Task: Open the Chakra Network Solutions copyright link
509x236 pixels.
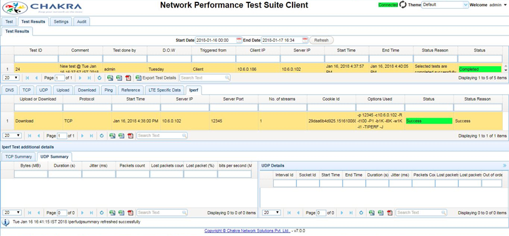Action: pyautogui.click(x=248, y=231)
